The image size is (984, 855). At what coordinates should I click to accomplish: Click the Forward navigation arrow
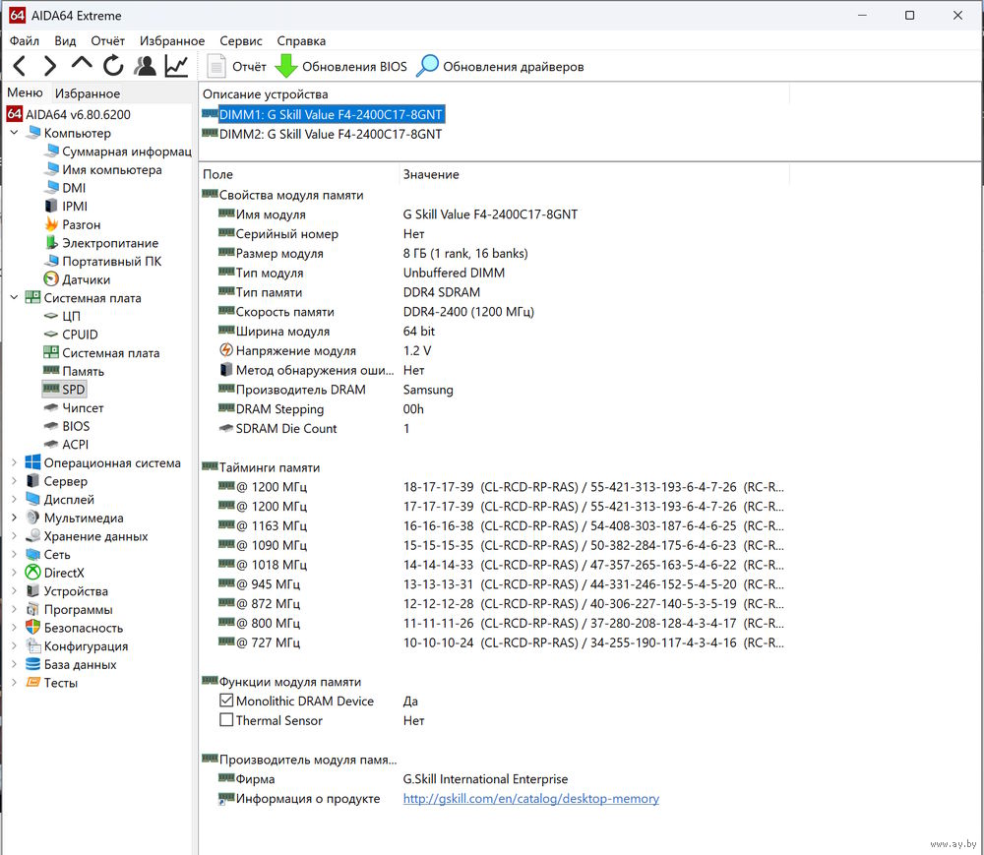[50, 67]
